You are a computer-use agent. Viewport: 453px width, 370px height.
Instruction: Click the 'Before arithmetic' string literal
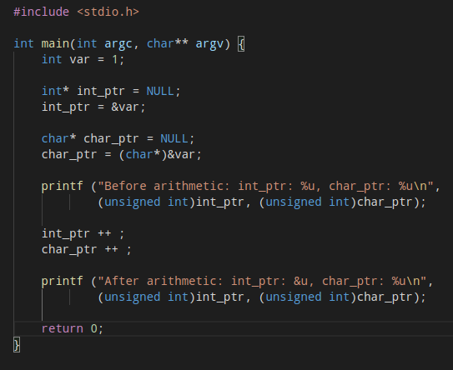click(x=266, y=187)
